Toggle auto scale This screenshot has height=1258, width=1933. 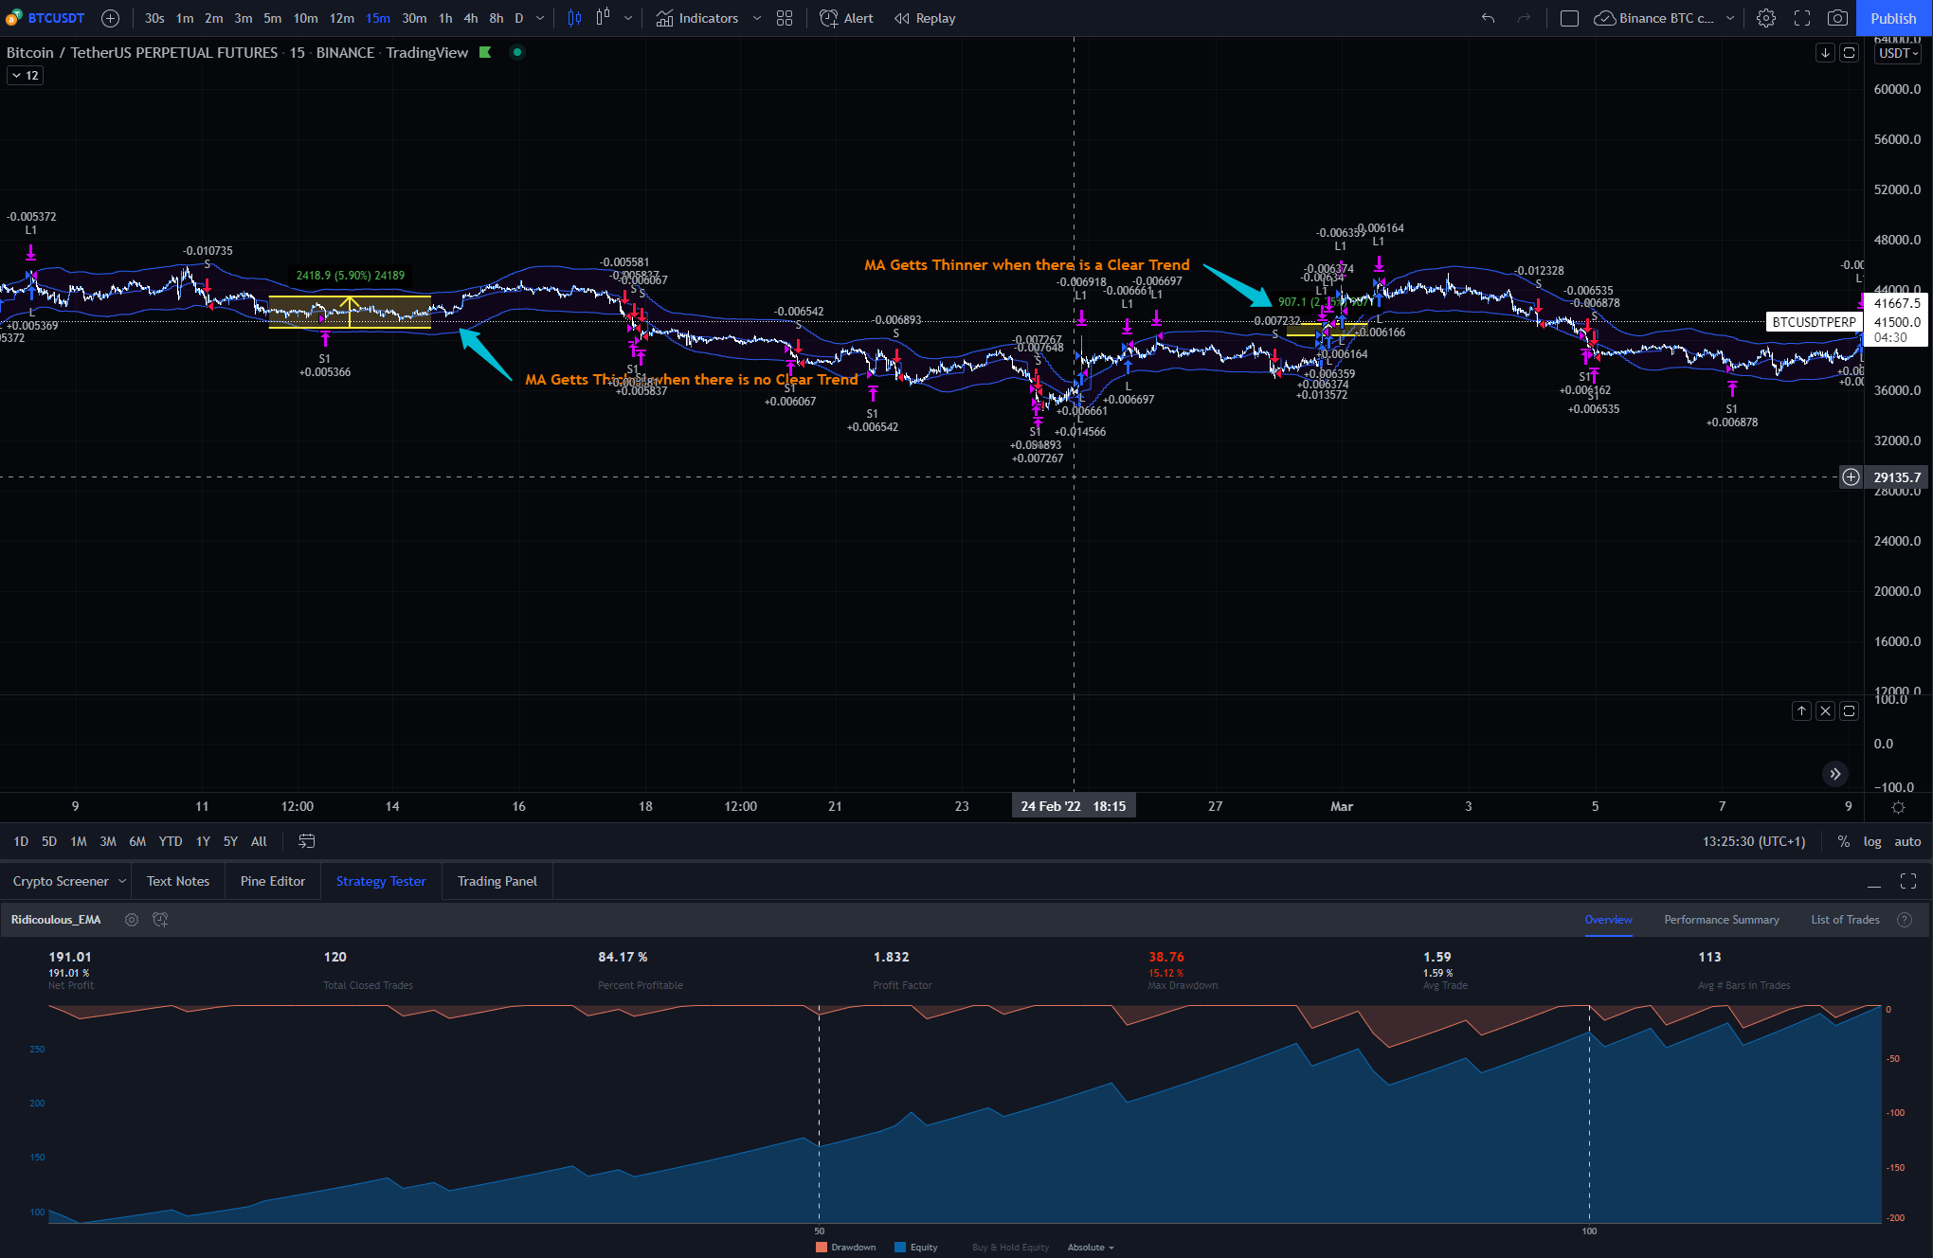(1907, 841)
